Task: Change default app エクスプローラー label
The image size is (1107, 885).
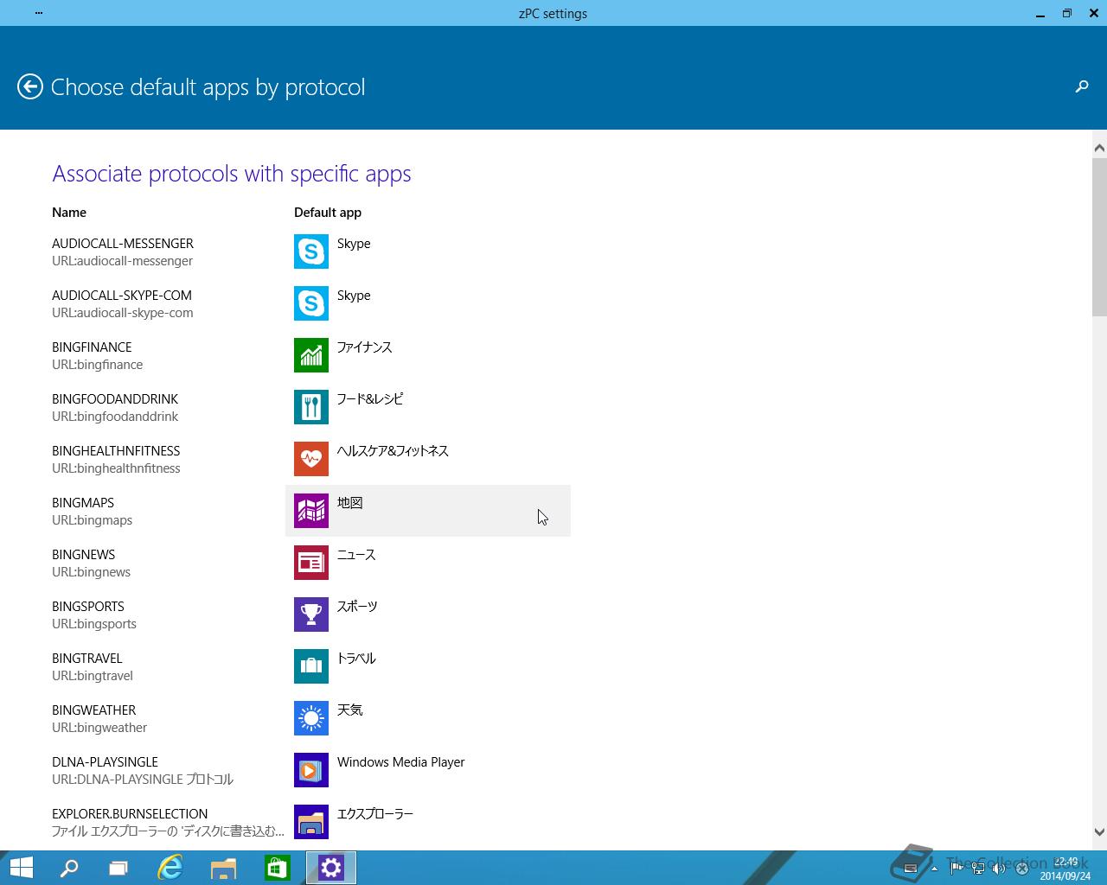Action: click(375, 814)
